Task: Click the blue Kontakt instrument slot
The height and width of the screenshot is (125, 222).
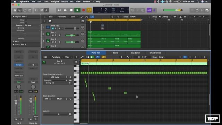Action: (18, 65)
